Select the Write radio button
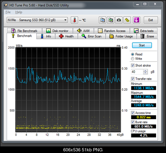 (133, 59)
